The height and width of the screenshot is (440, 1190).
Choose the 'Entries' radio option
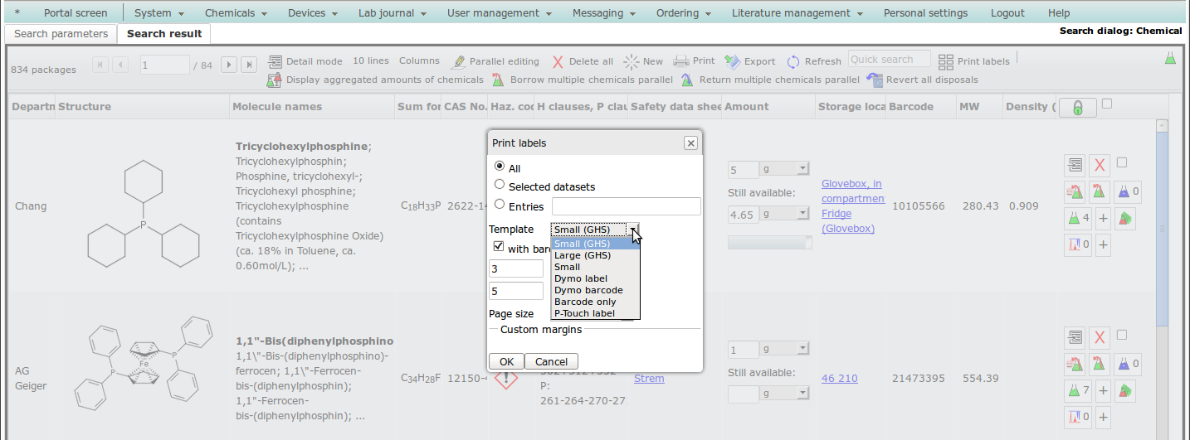pyautogui.click(x=500, y=205)
